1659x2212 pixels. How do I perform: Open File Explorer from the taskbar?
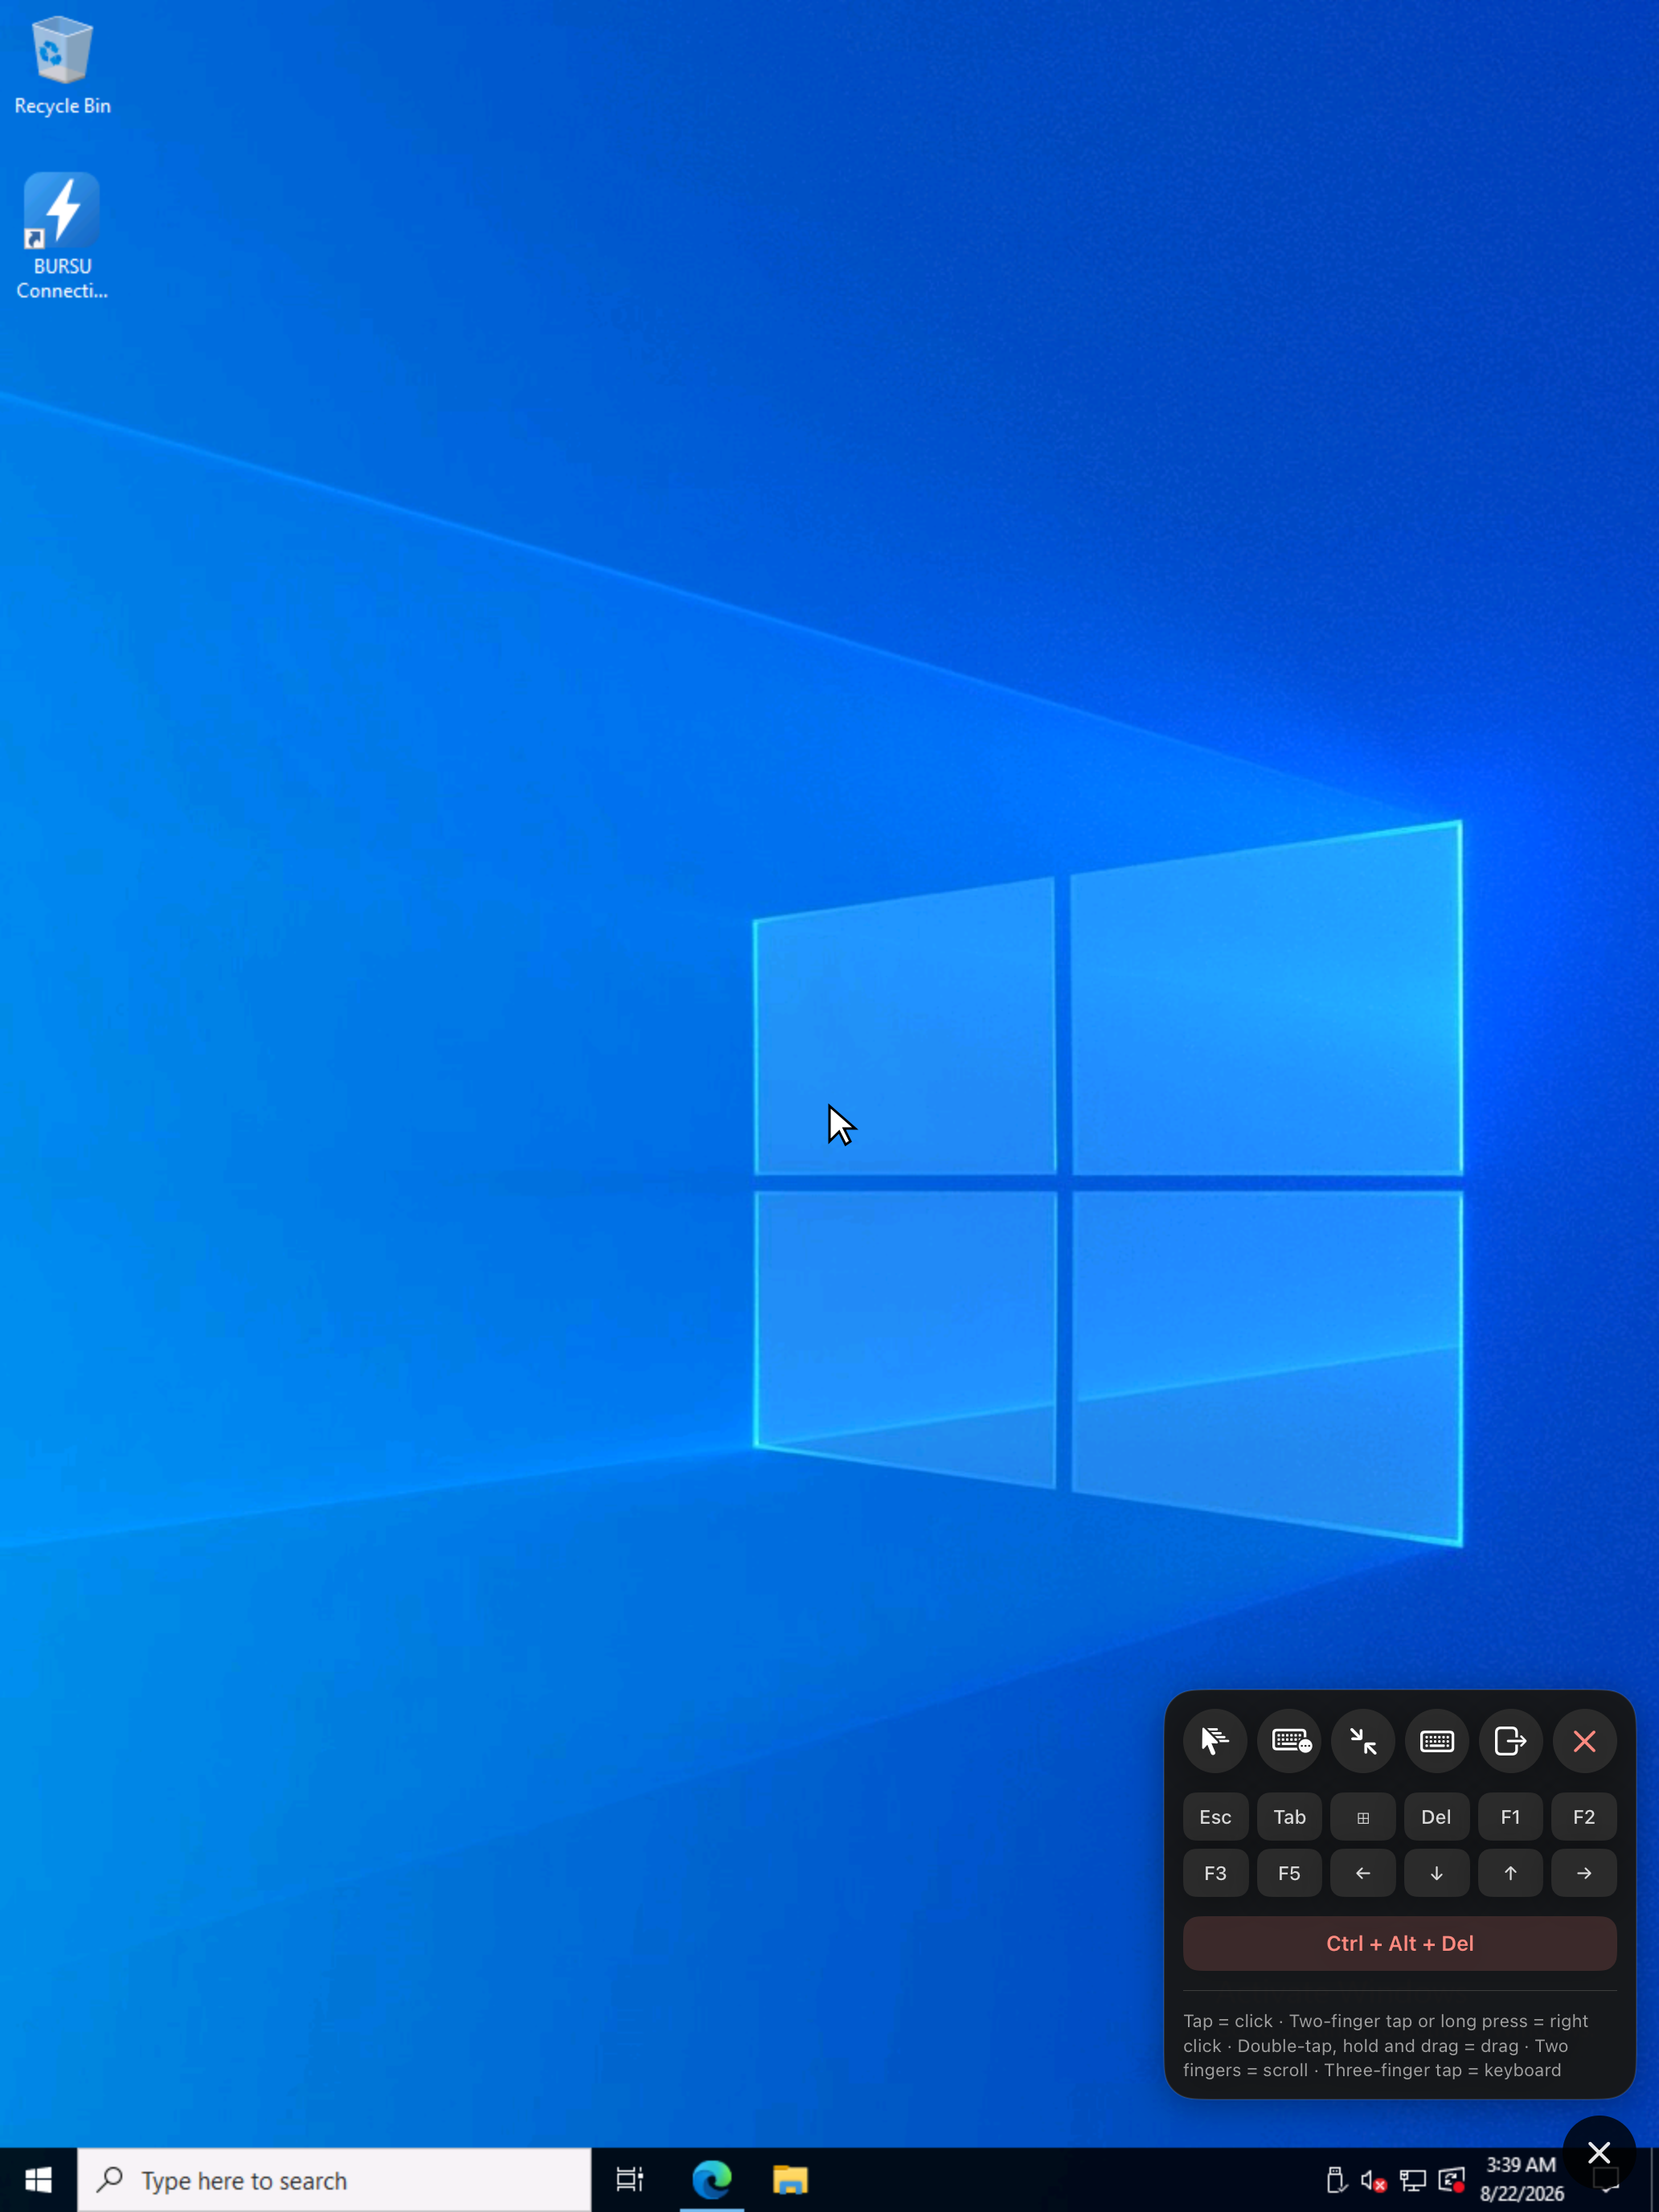790,2180
